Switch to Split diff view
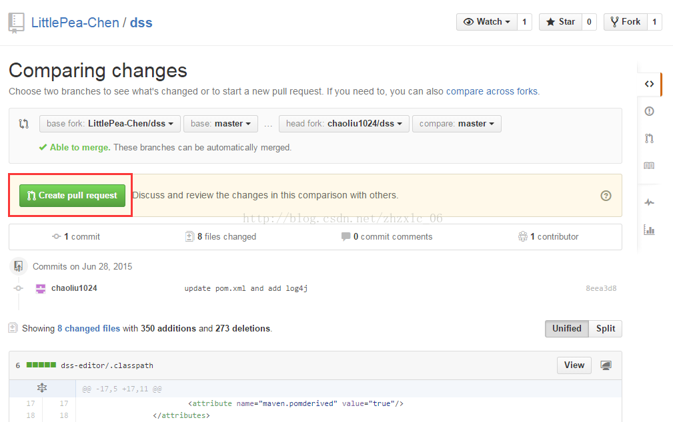The height and width of the screenshot is (422, 673). click(605, 329)
